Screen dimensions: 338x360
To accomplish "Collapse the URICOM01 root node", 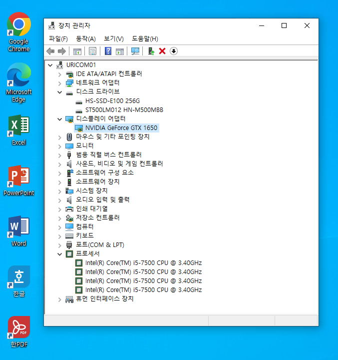I will click(x=50, y=65).
